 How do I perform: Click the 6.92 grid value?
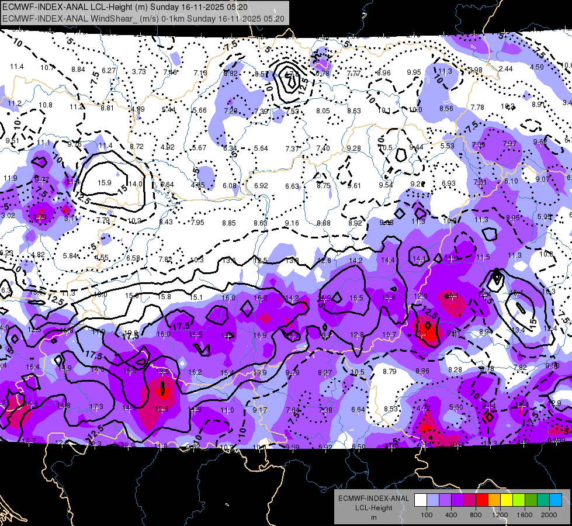tap(261, 186)
